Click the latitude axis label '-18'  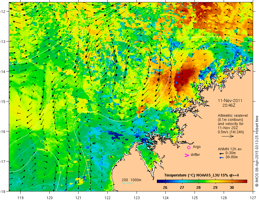[x=3, y=191]
